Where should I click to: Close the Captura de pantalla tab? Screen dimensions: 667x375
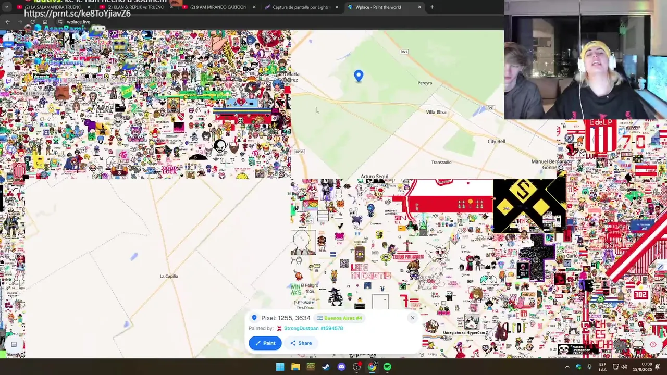pyautogui.click(x=337, y=7)
